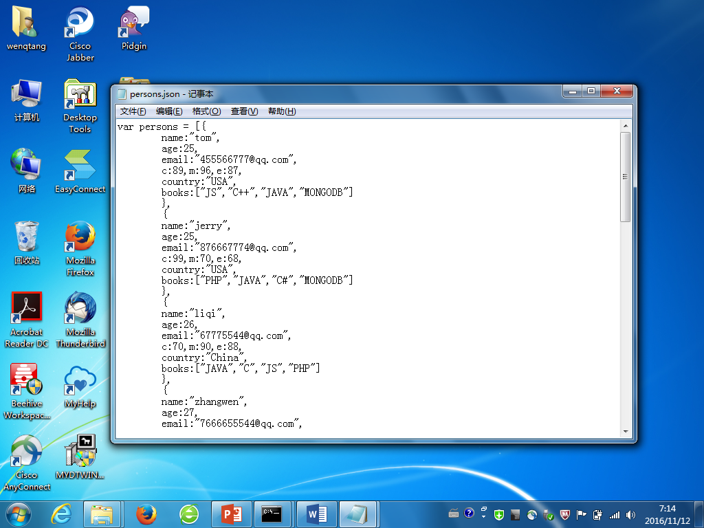This screenshot has width=704, height=528.
Task: Open the Pidgin desktop shortcut
Action: [x=134, y=27]
